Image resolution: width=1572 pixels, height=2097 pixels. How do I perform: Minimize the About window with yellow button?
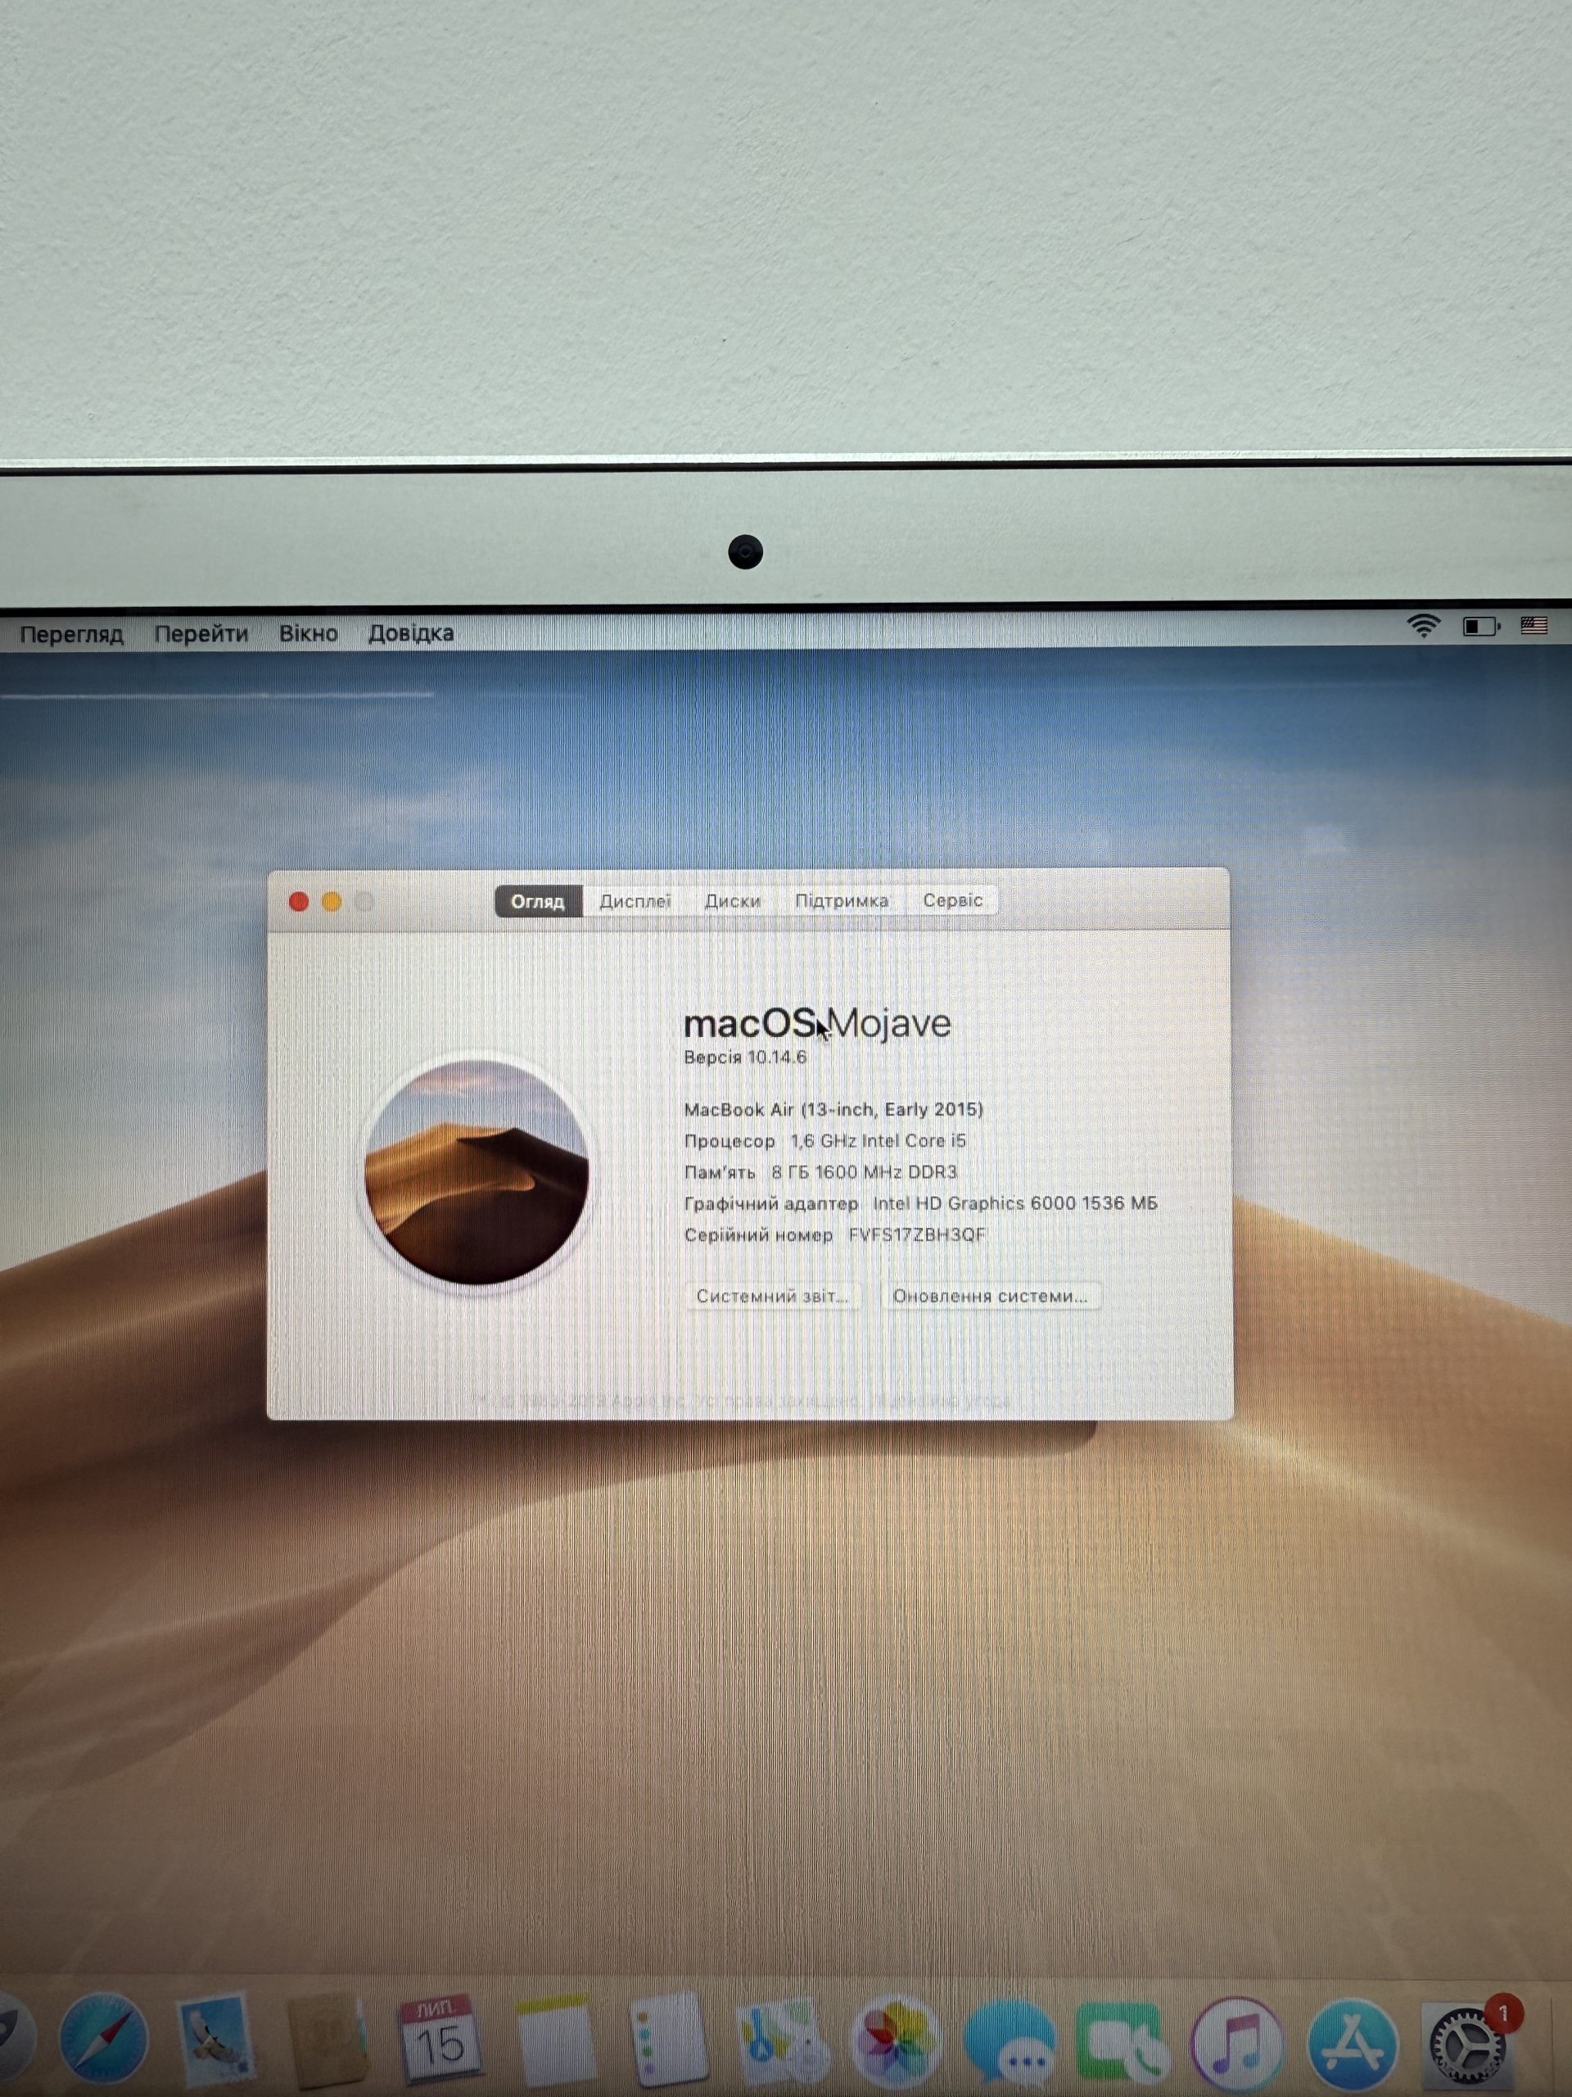pos(332,902)
